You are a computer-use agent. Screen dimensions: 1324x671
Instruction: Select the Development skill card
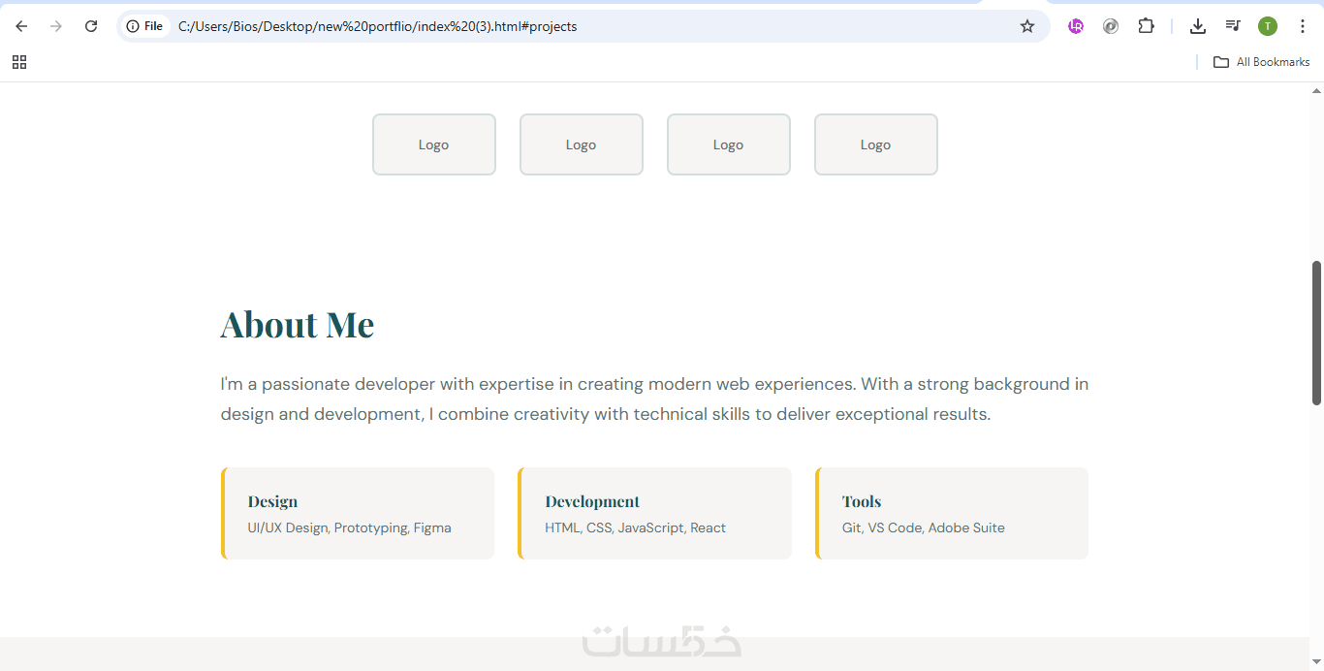click(x=654, y=514)
